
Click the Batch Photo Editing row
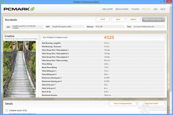click(103, 67)
